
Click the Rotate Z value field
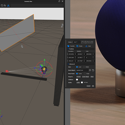[x=77, y=42]
